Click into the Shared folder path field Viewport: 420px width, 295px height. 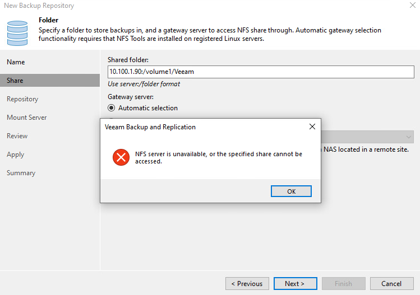tap(261, 72)
